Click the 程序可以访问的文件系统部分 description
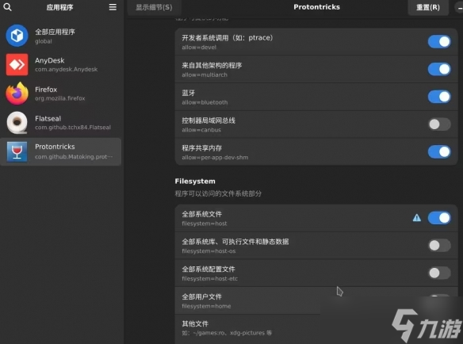 [218, 193]
